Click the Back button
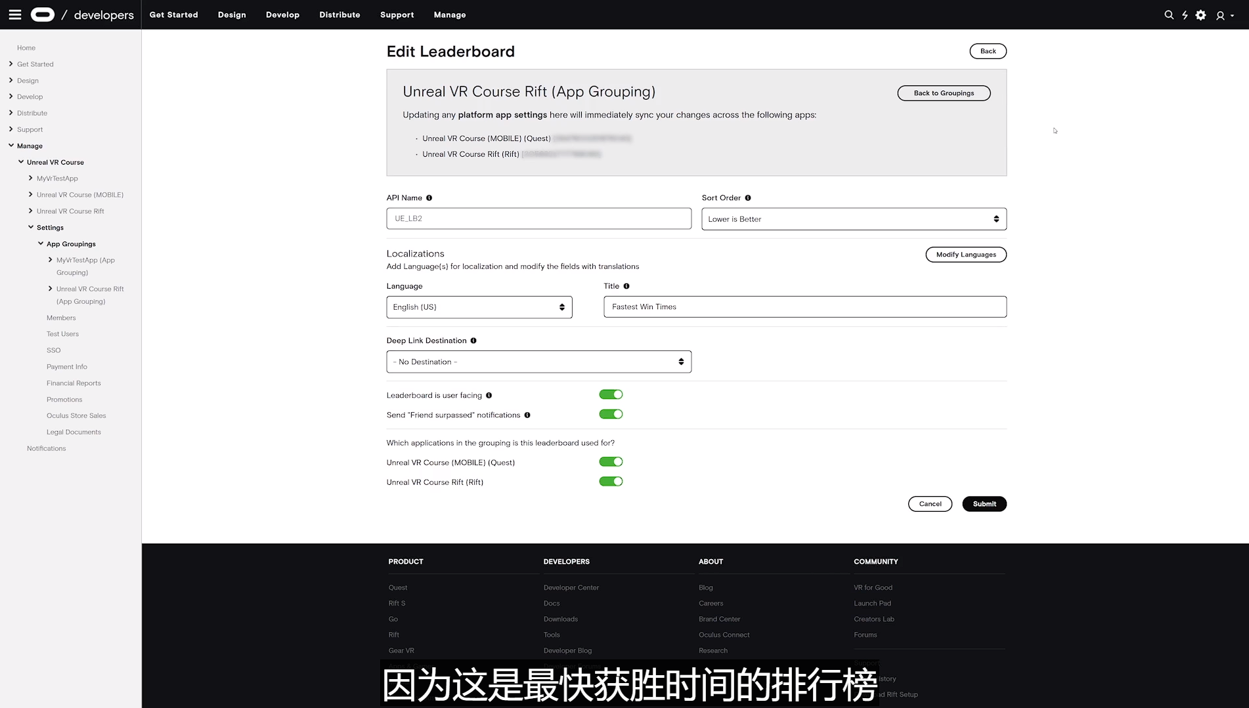Screen dimensions: 1249x708 pyautogui.click(x=988, y=51)
